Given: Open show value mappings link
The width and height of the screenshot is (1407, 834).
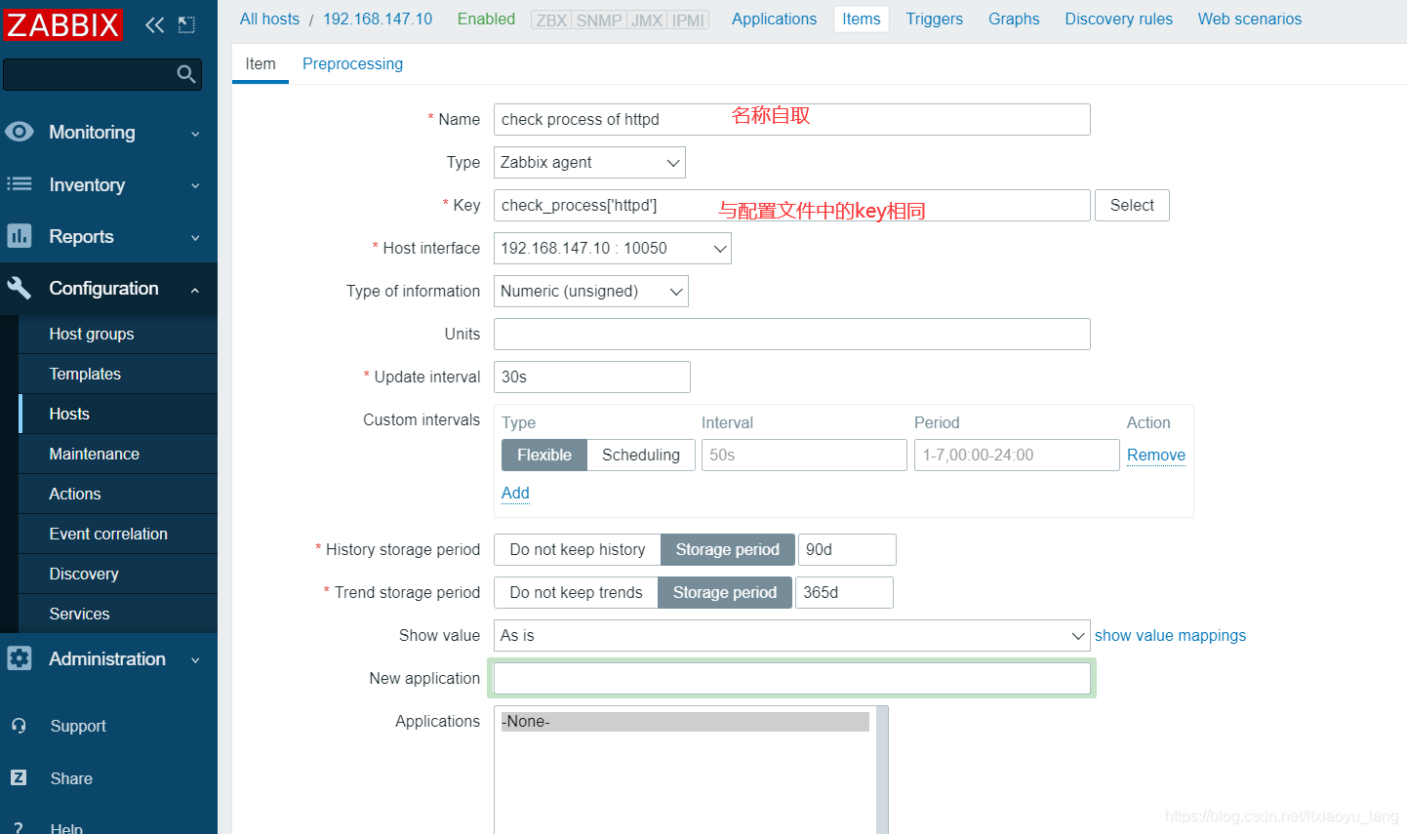Looking at the screenshot, I should point(1170,635).
